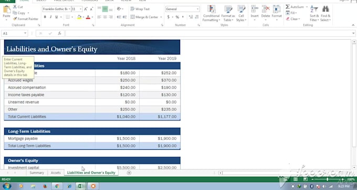Increase indent in Alignment group
The image size is (357, 190).
124,17
